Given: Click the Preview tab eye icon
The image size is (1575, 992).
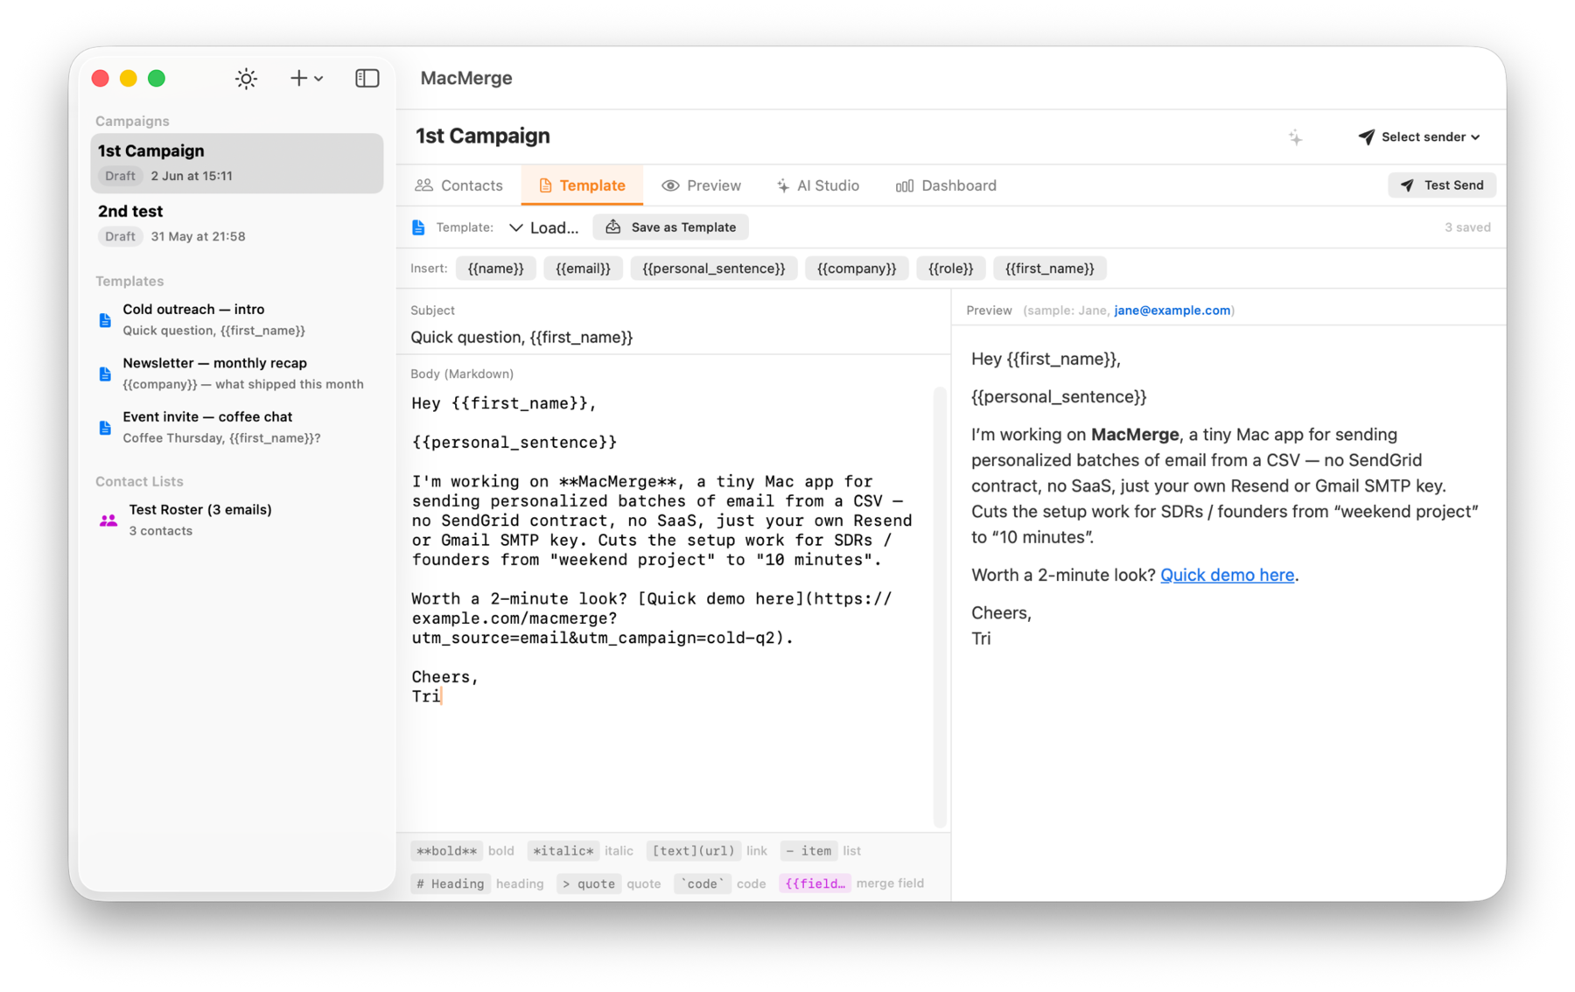Looking at the screenshot, I should 670,185.
